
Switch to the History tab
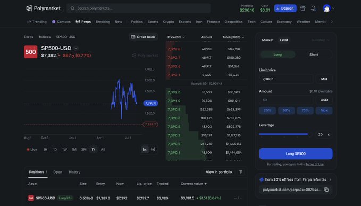coord(74,172)
